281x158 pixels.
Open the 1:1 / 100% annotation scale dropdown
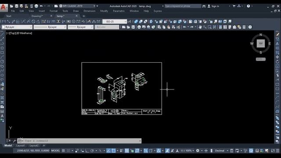187,151
